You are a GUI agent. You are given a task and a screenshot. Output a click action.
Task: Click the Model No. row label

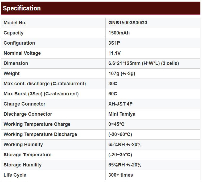15,23
